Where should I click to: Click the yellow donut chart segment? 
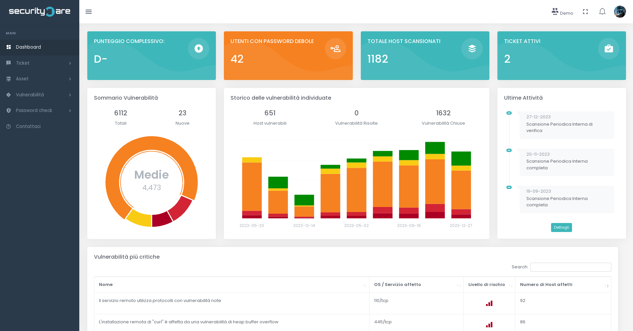tap(140, 218)
